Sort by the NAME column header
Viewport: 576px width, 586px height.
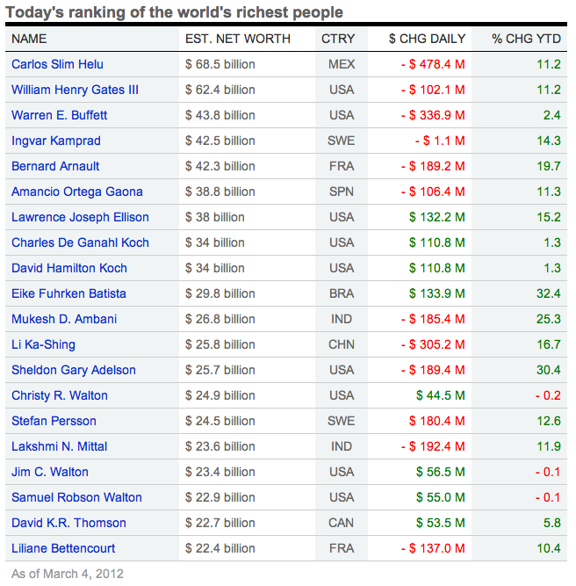point(29,39)
